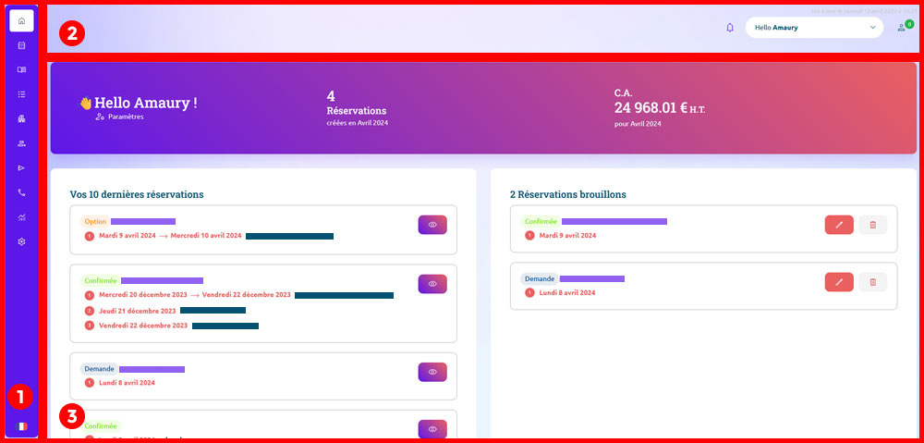This screenshot has height=443, width=924.
Task: Open the home dashboard icon in sidebar
Action: pos(22,20)
